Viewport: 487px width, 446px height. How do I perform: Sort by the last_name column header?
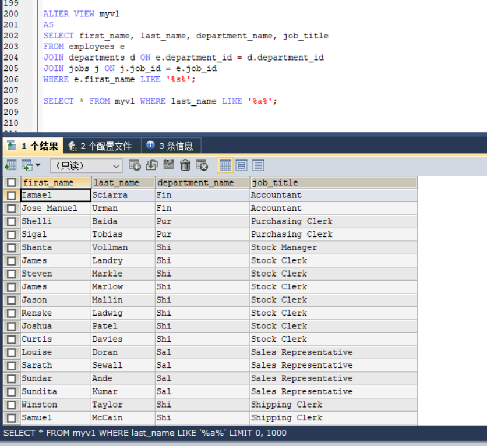123,182
